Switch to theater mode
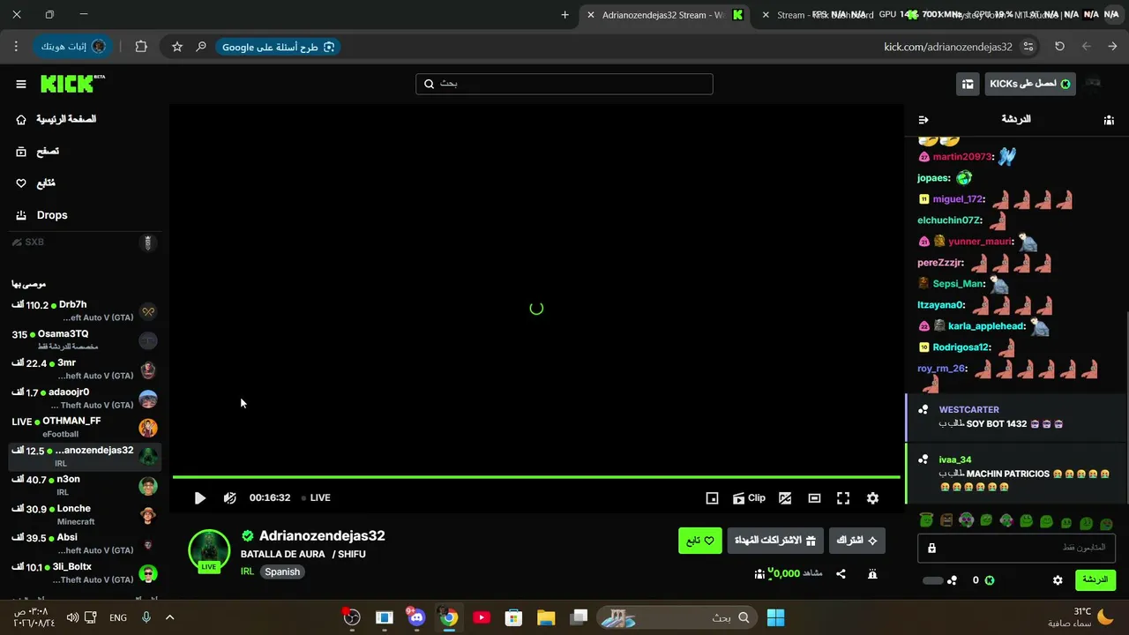1129x635 pixels. click(x=814, y=498)
